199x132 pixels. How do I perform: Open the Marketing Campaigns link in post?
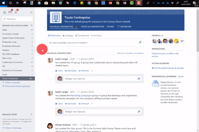(81, 95)
